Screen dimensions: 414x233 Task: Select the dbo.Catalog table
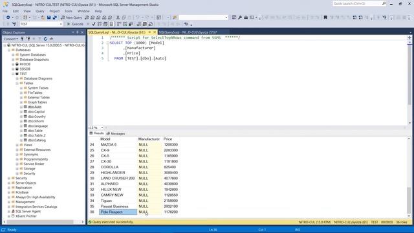coord(37,140)
